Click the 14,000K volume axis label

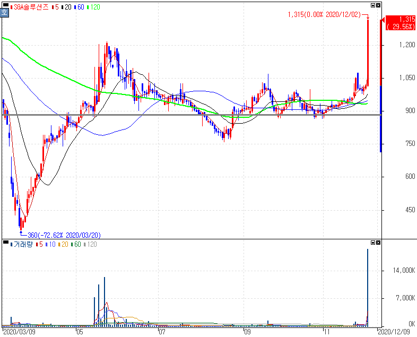pyautogui.click(x=404, y=271)
